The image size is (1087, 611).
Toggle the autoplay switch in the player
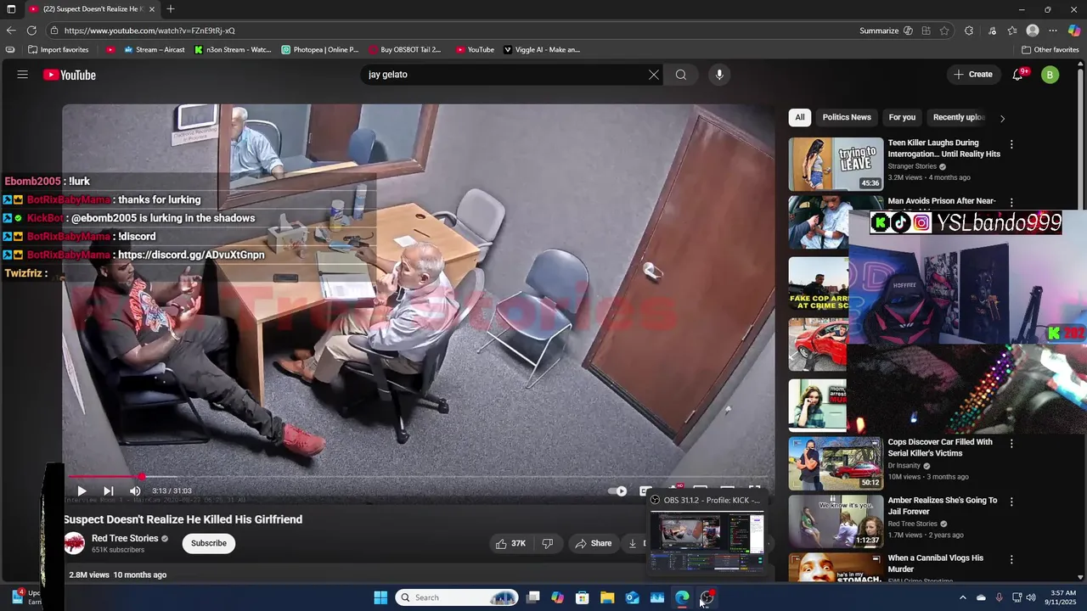point(618,490)
